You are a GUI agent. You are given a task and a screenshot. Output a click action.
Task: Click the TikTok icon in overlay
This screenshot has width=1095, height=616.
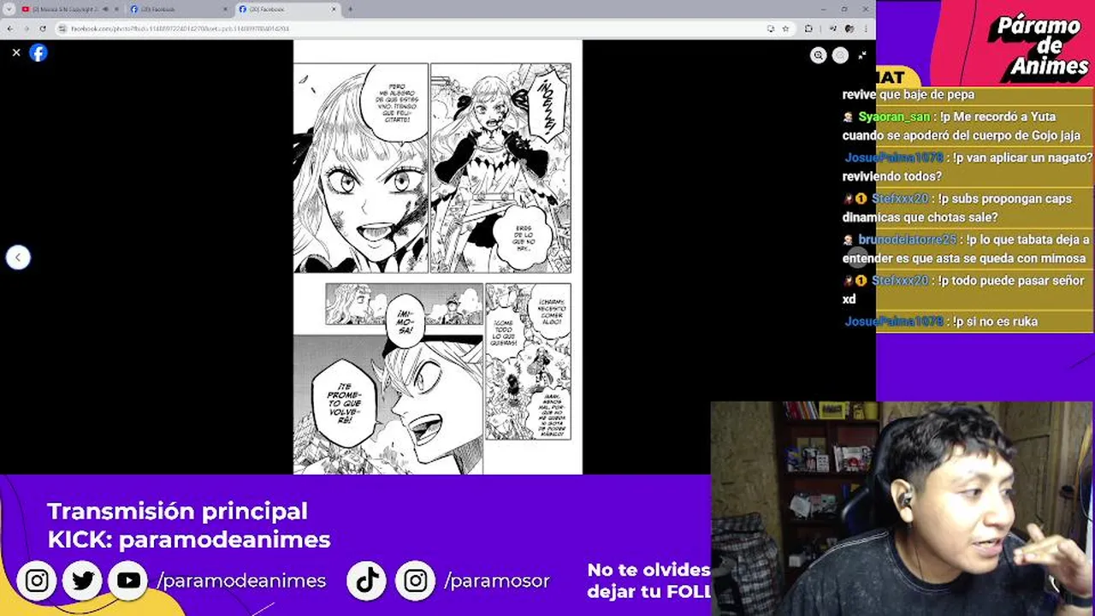(x=368, y=581)
